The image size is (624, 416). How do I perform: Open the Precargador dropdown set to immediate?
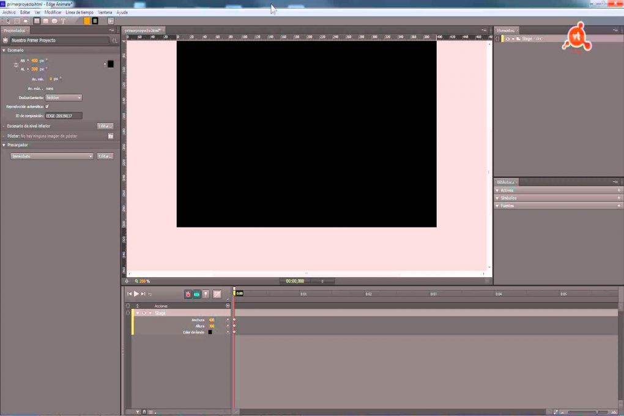click(x=51, y=155)
